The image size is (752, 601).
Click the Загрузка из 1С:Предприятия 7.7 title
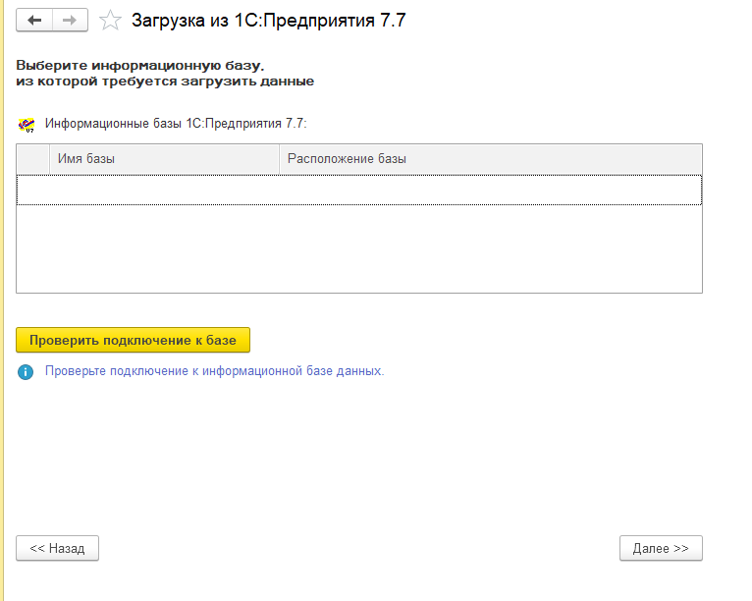click(268, 21)
